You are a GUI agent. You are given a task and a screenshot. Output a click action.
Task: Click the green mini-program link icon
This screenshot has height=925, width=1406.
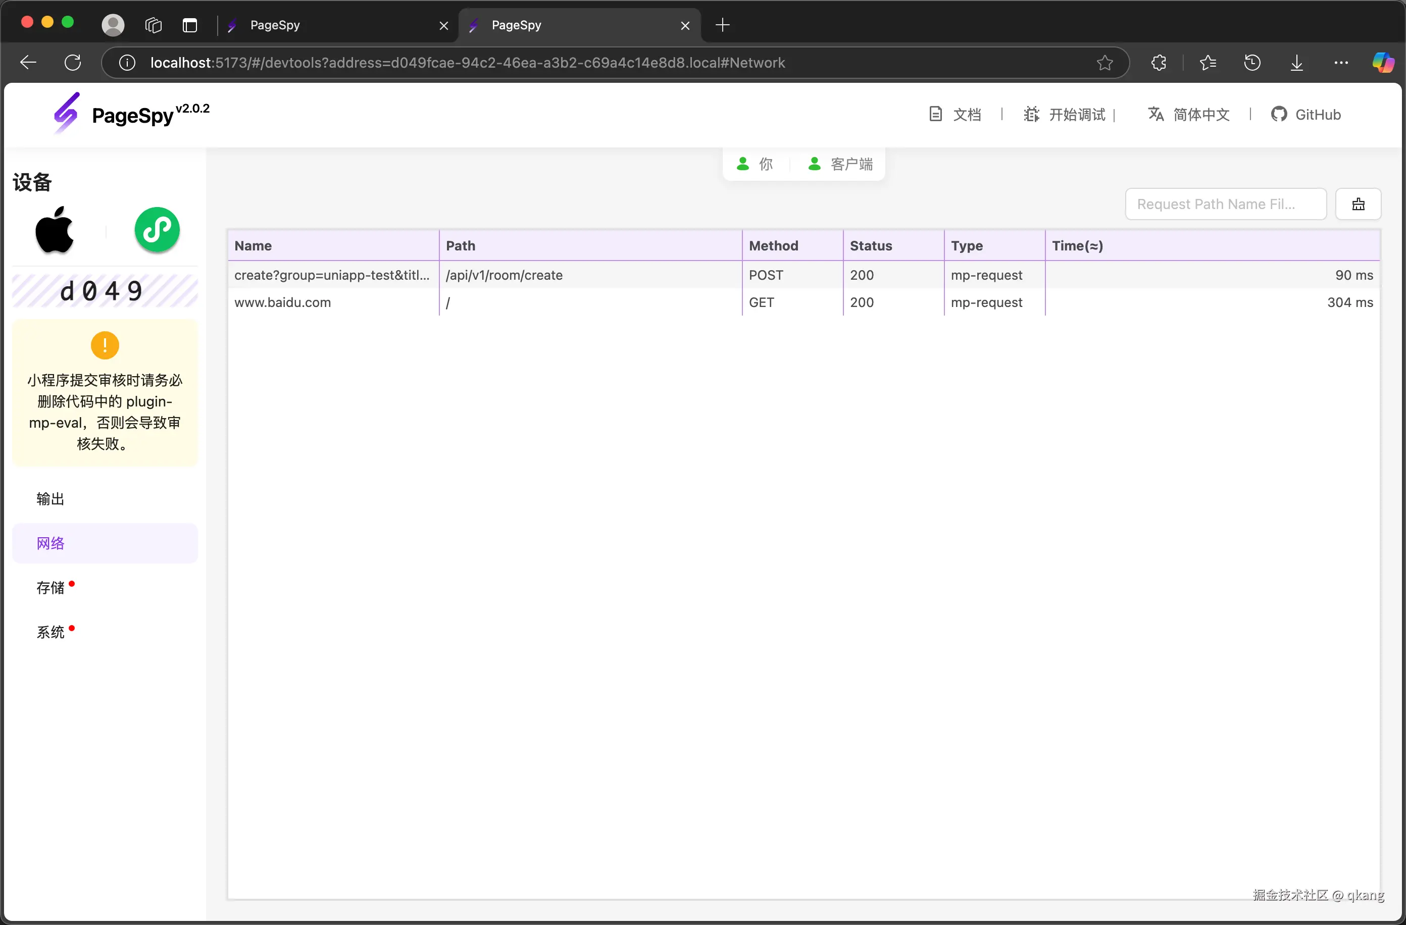[x=157, y=230]
